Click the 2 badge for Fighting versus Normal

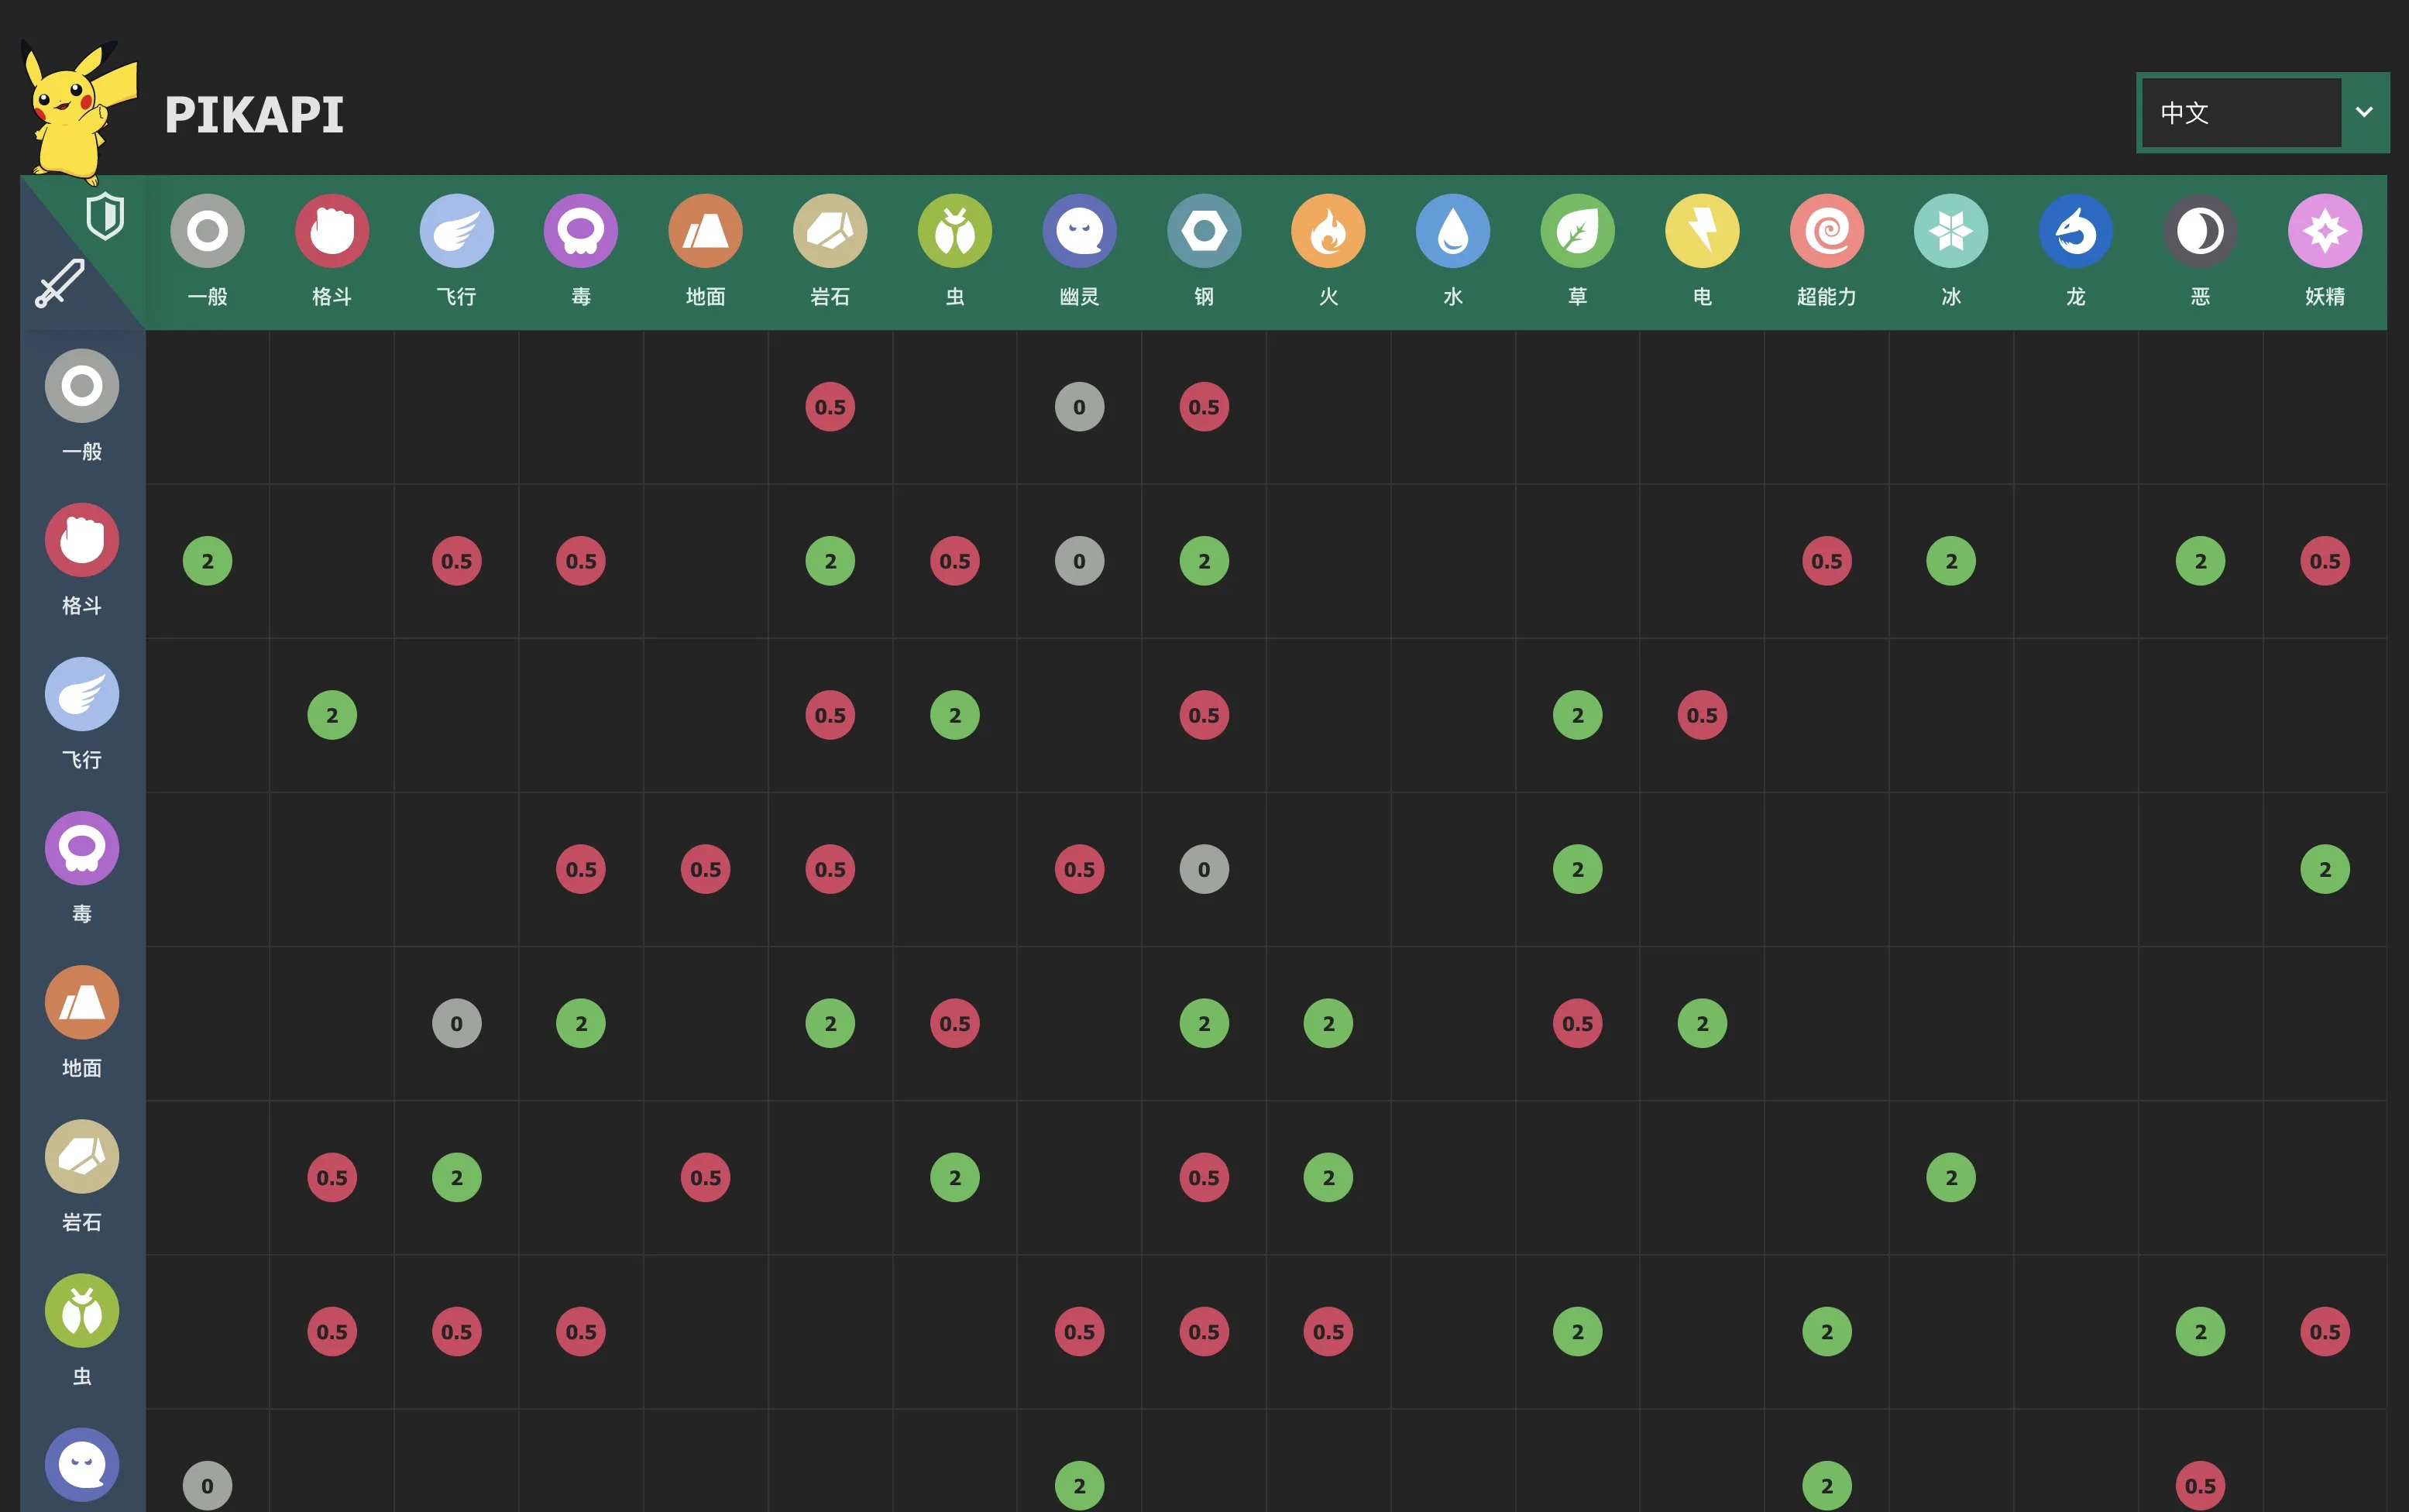[207, 561]
